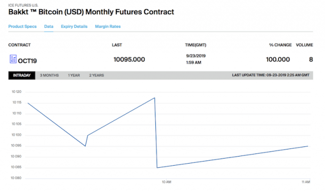Click the 10 AM axis label
This screenshot has width=325, height=191.
coord(167,182)
